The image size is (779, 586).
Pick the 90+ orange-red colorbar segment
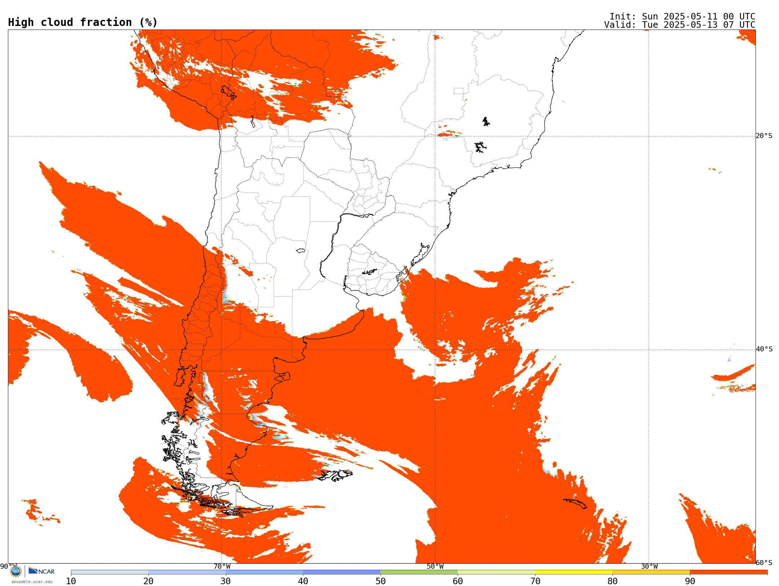pyautogui.click(x=729, y=572)
